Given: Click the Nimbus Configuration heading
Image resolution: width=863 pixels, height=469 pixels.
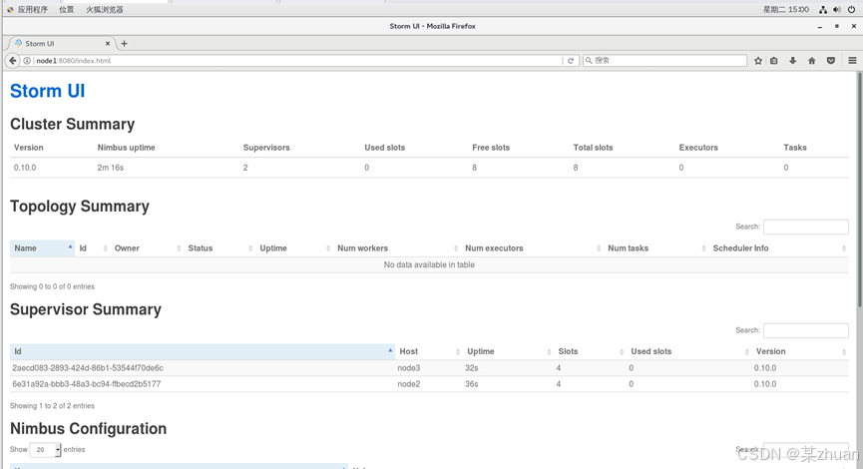Looking at the screenshot, I should click(x=88, y=429).
